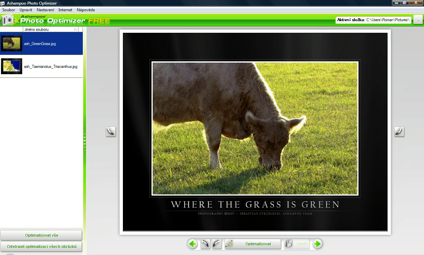Click the browse folder button labeled "..."
Image resolution: width=424 pixels, height=255 pixels.
click(418, 20)
